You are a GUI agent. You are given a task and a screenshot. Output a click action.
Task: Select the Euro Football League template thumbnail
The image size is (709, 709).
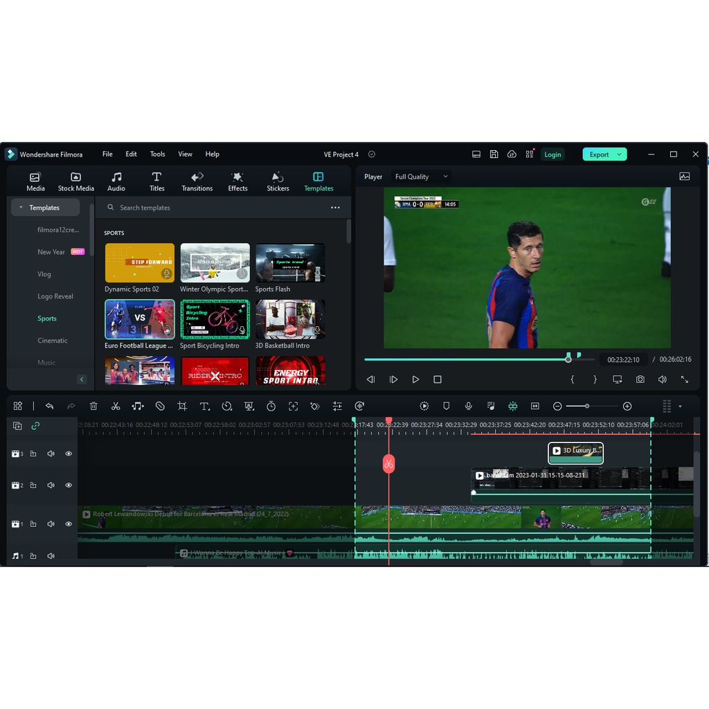[x=140, y=319]
